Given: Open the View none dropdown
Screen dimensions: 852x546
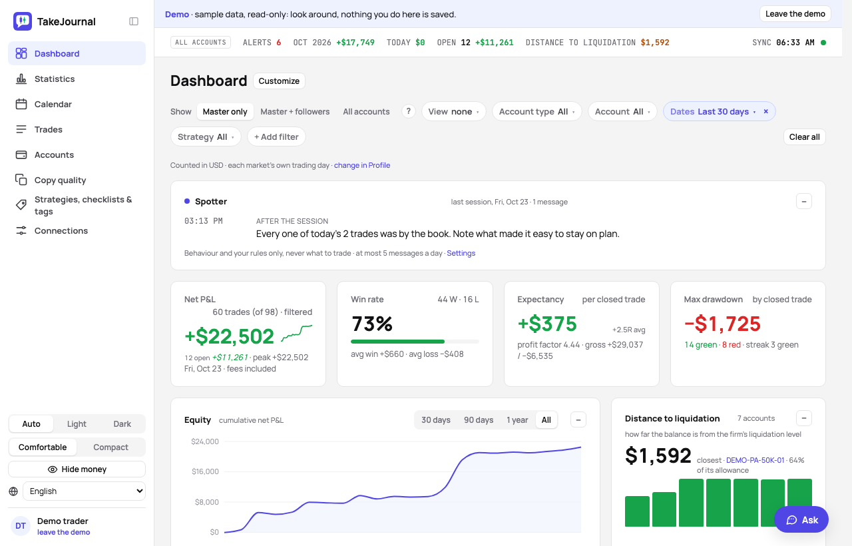Looking at the screenshot, I should coord(454,112).
